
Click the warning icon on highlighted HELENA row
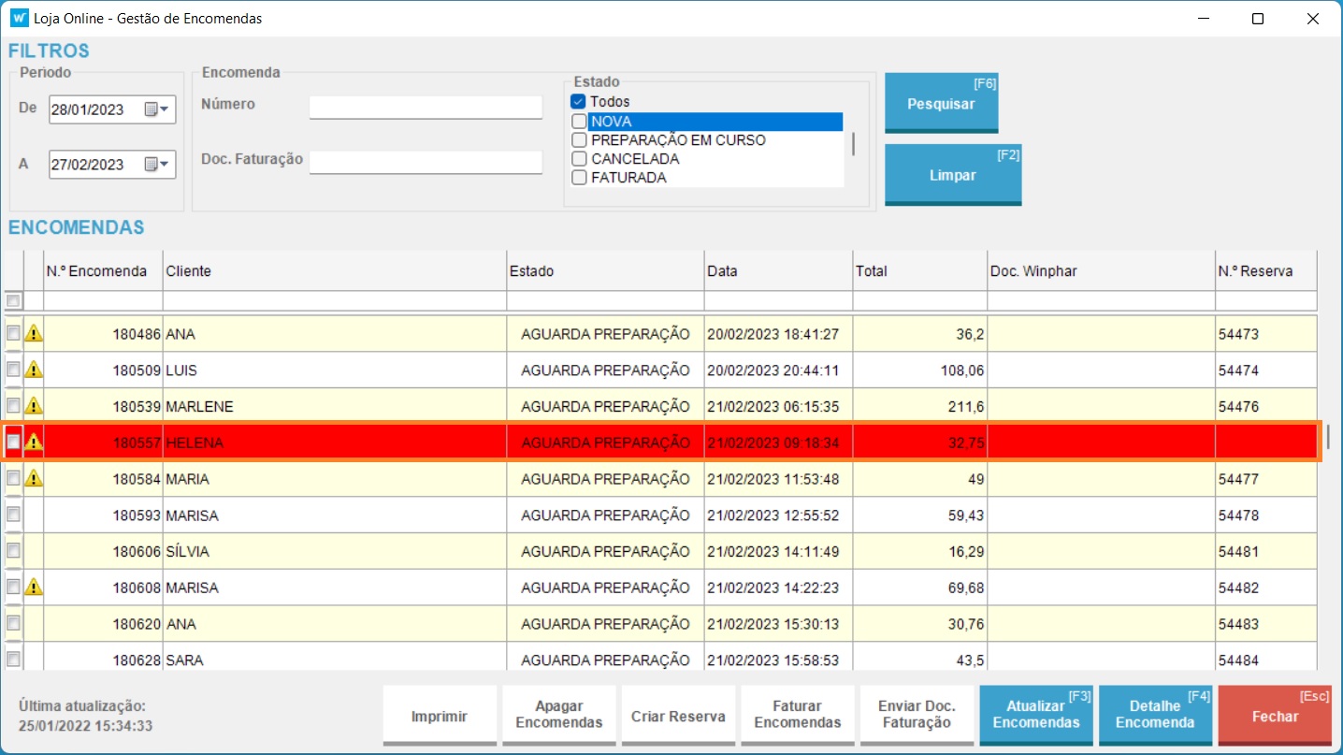click(x=34, y=442)
